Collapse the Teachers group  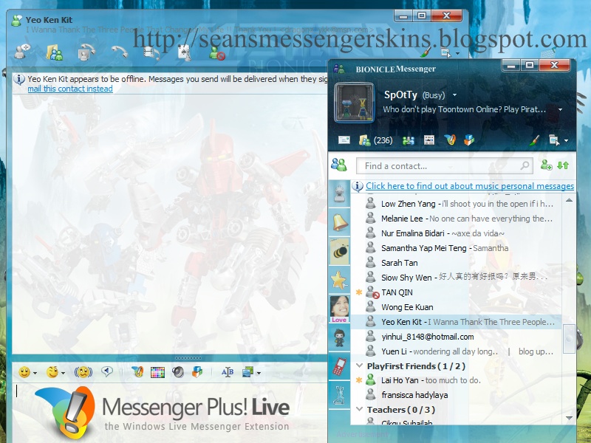pos(360,410)
